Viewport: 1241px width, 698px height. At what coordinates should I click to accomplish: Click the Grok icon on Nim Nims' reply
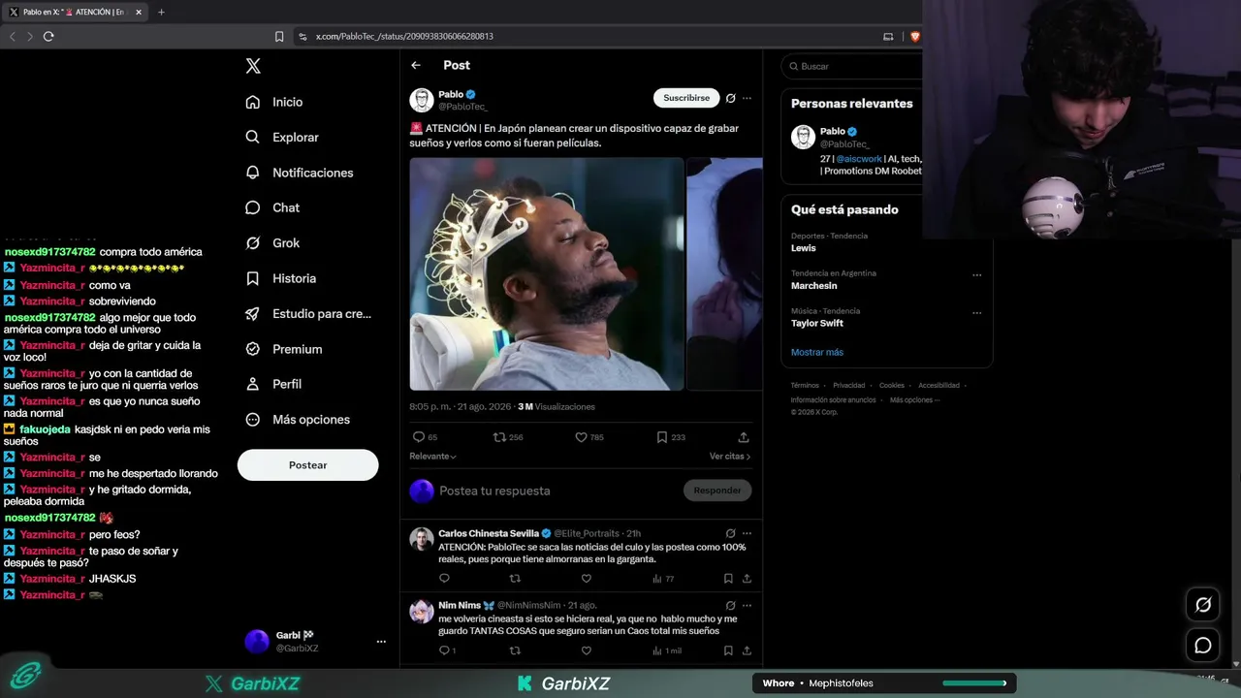(x=731, y=605)
